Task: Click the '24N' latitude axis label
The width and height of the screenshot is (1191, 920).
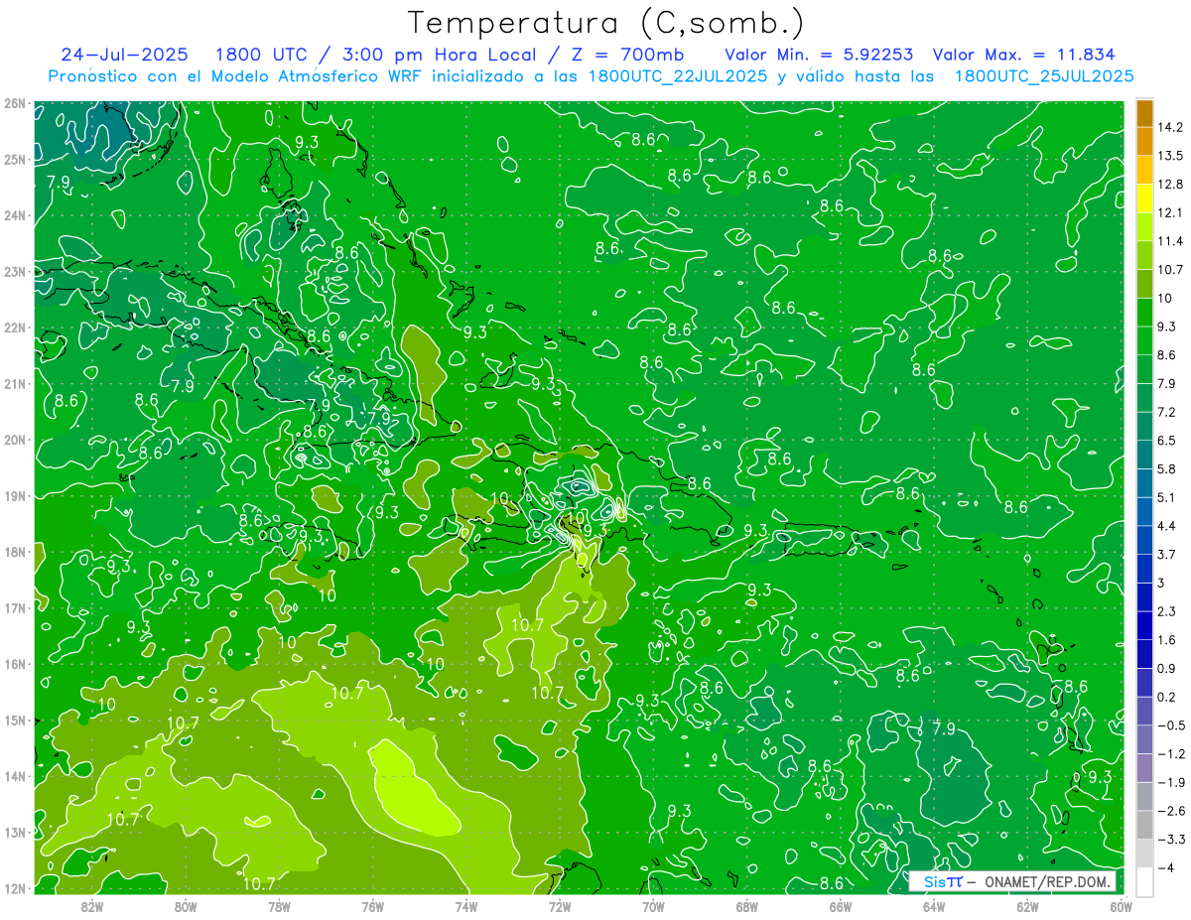Action: coord(15,215)
